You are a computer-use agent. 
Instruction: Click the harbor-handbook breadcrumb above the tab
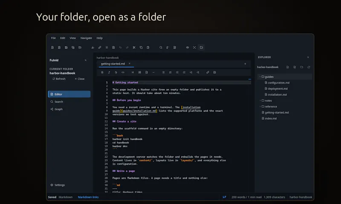coord(107,58)
